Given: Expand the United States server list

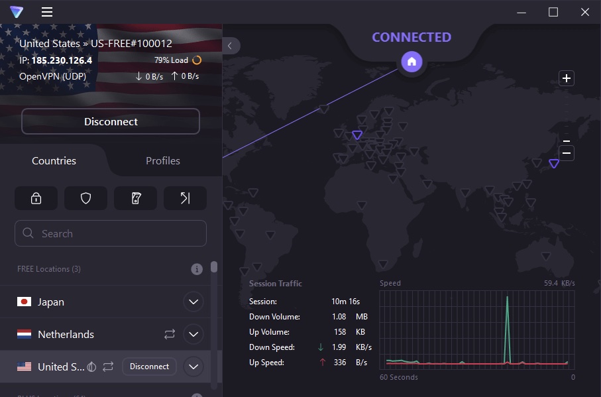Looking at the screenshot, I should pyautogui.click(x=193, y=366).
